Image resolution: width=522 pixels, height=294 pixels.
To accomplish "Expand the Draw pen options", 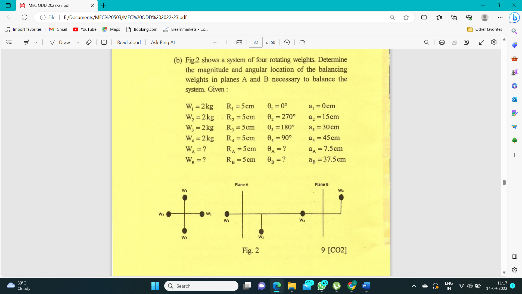I will (x=78, y=42).
